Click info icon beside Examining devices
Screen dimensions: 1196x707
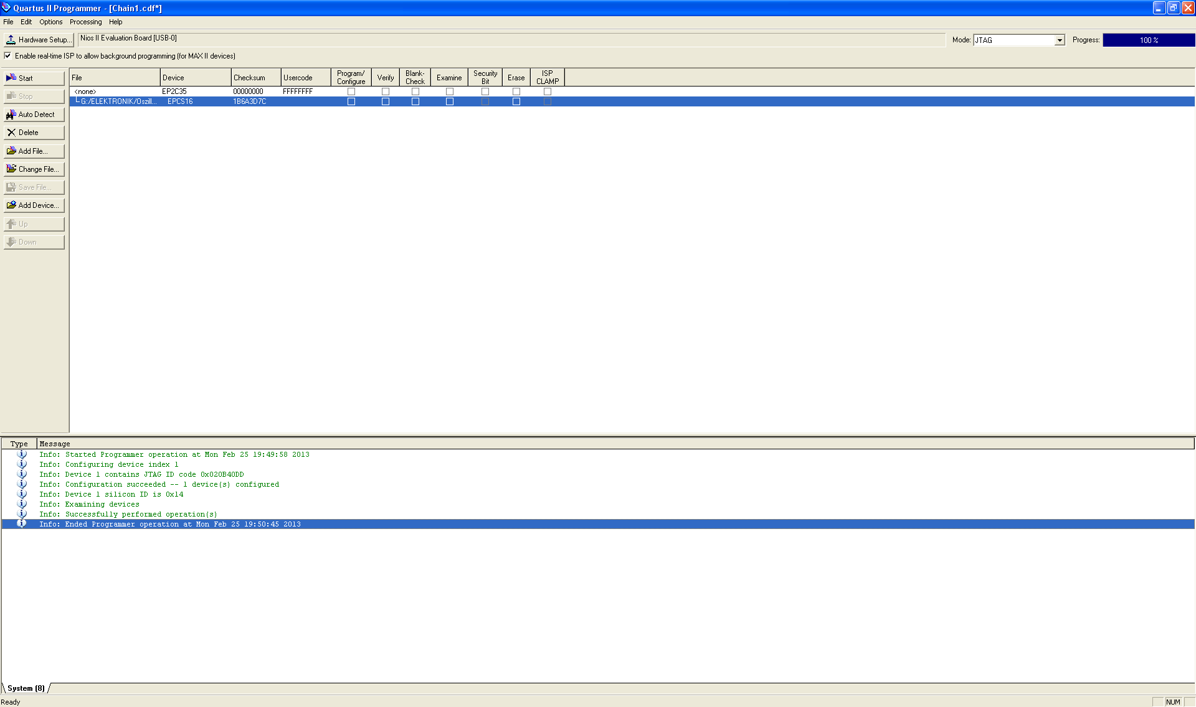22,504
